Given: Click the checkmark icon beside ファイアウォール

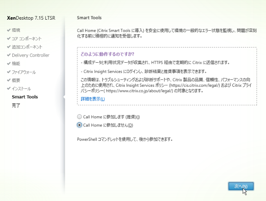Looking at the screenshot, I should point(9,72).
